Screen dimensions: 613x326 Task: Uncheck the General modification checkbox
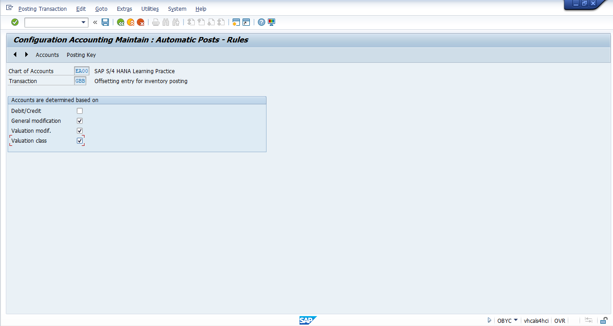[80, 121]
